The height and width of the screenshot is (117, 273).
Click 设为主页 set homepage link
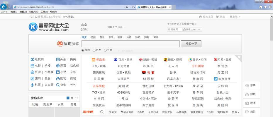click(x=206, y=17)
